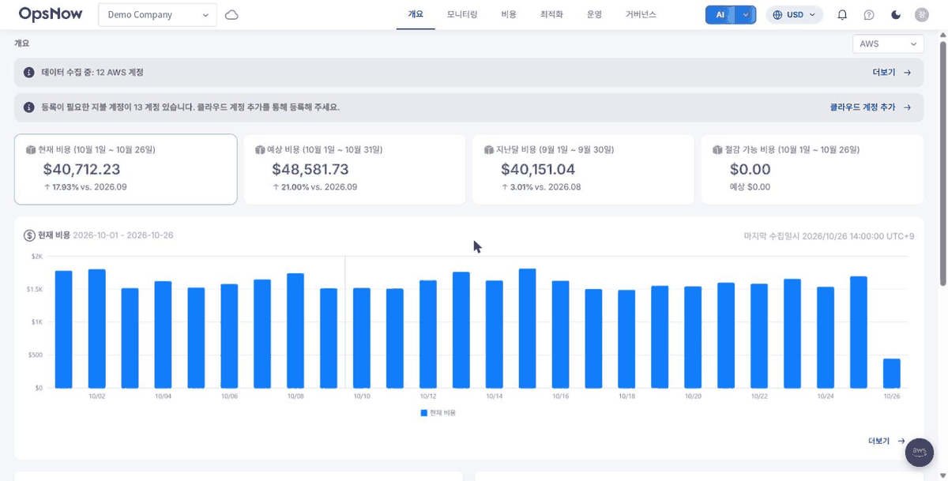Expand the arrow next to the AI button
This screenshot has height=481, width=948.
746,15
